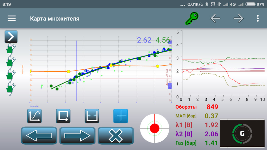The height and width of the screenshot is (150, 267).
Task: Tap the blue value 2.62
Action: (x=144, y=40)
